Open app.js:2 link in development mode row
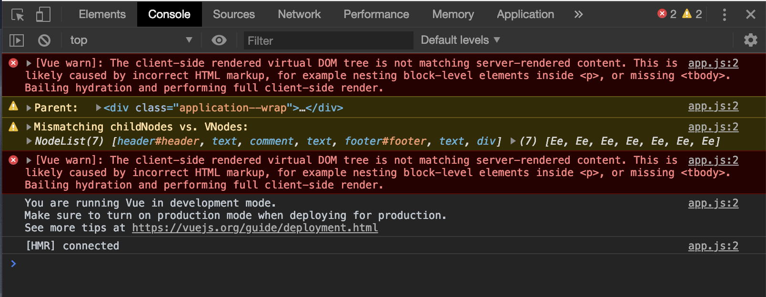Image resolution: width=766 pixels, height=297 pixels. pos(713,203)
